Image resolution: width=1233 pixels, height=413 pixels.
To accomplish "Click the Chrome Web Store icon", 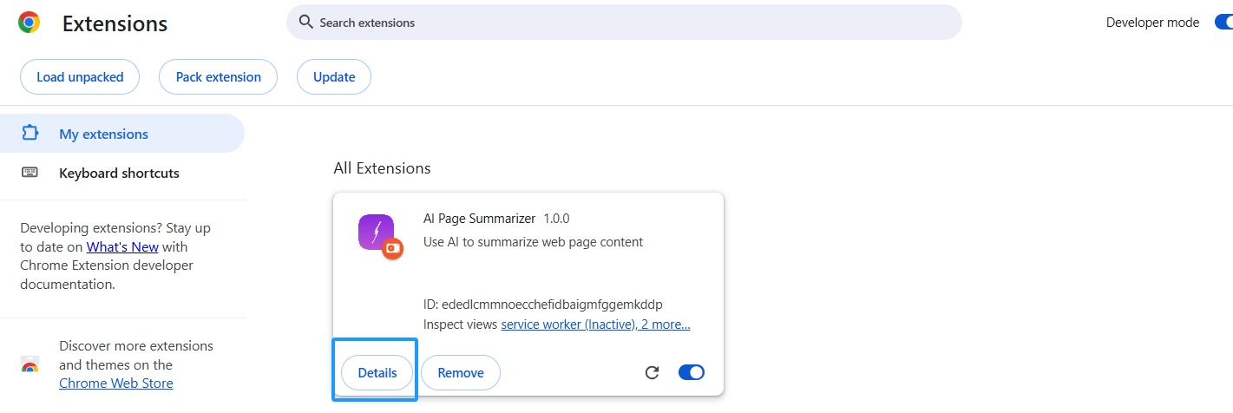I will click(30, 365).
